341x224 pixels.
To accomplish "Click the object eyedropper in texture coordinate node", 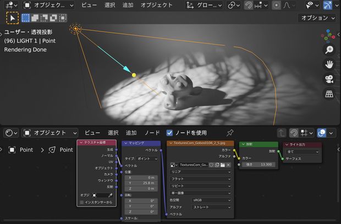I will [x=111, y=195].
